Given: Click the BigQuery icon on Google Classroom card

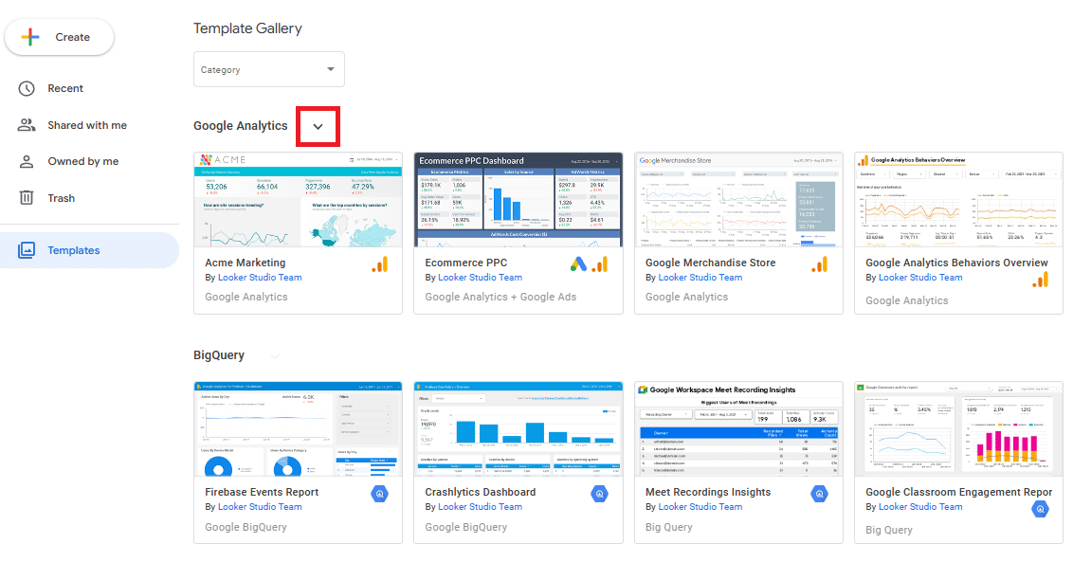Looking at the screenshot, I should point(1040,509).
